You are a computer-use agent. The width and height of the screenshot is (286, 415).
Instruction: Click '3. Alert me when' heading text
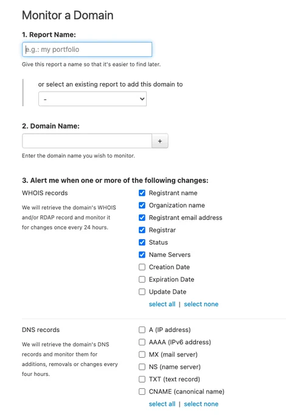pos(115,181)
